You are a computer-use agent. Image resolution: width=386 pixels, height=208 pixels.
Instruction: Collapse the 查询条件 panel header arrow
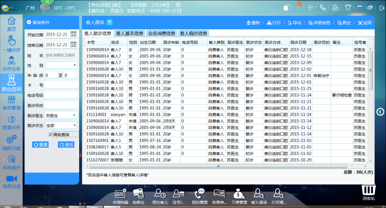click(x=29, y=23)
